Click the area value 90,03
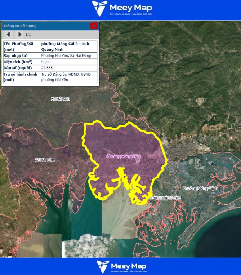 46,62
